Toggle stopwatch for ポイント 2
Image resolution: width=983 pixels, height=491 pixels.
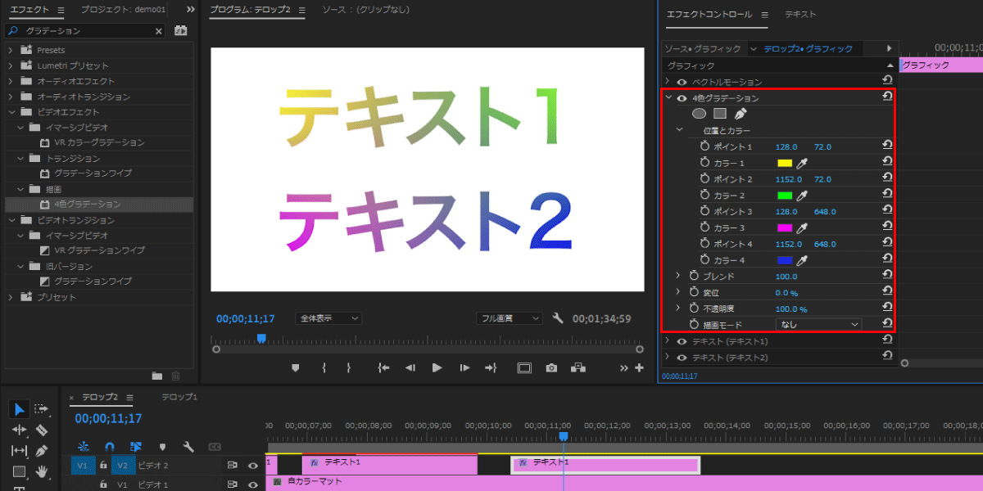[x=705, y=179]
